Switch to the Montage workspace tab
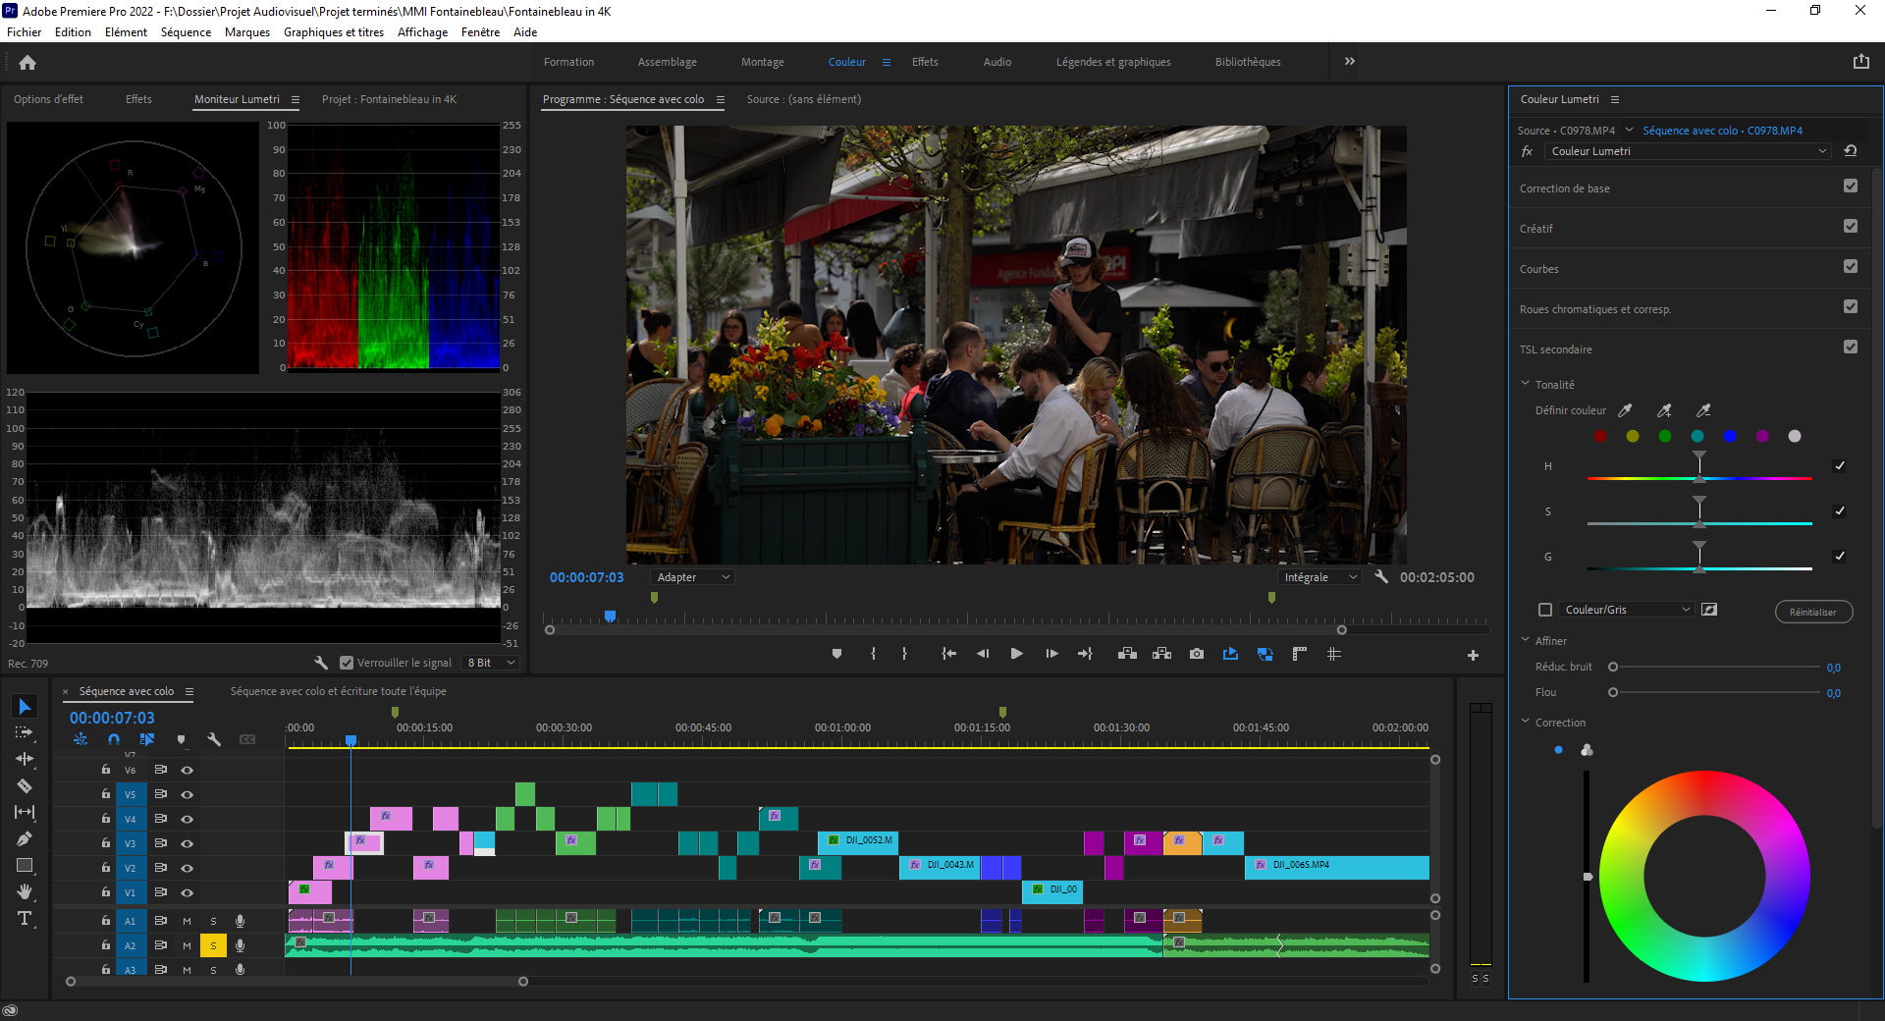This screenshot has height=1021, width=1885. (x=762, y=62)
